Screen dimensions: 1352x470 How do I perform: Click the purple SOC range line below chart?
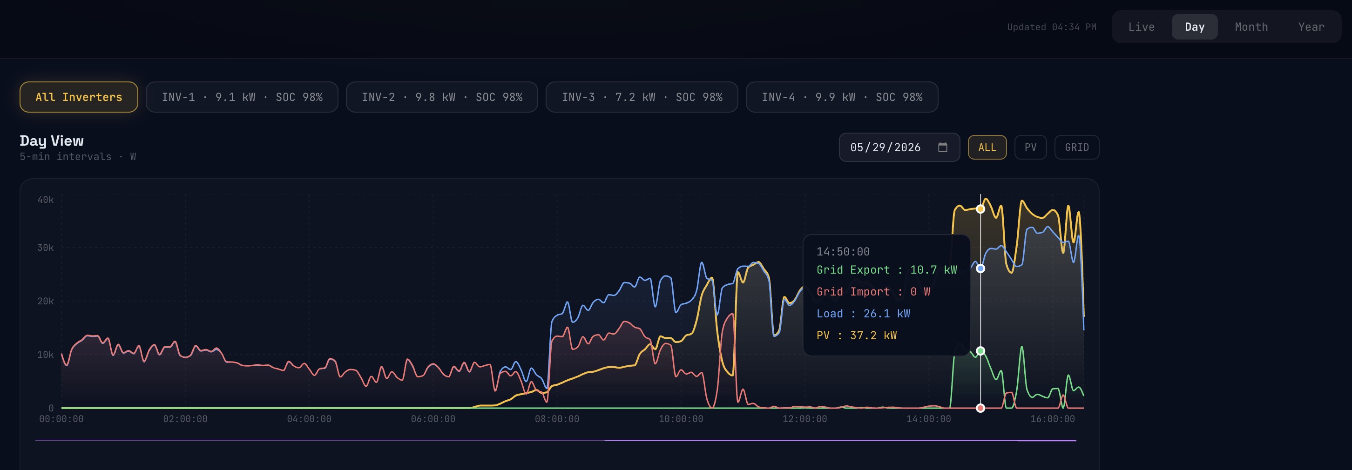(556, 440)
